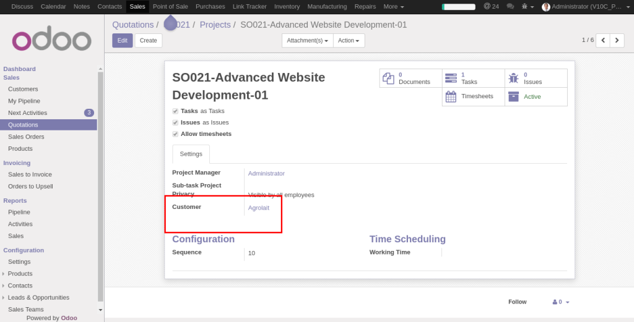Go to next record arrow
The image size is (634, 322).
click(617, 40)
